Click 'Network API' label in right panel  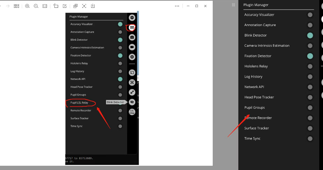[254, 87]
